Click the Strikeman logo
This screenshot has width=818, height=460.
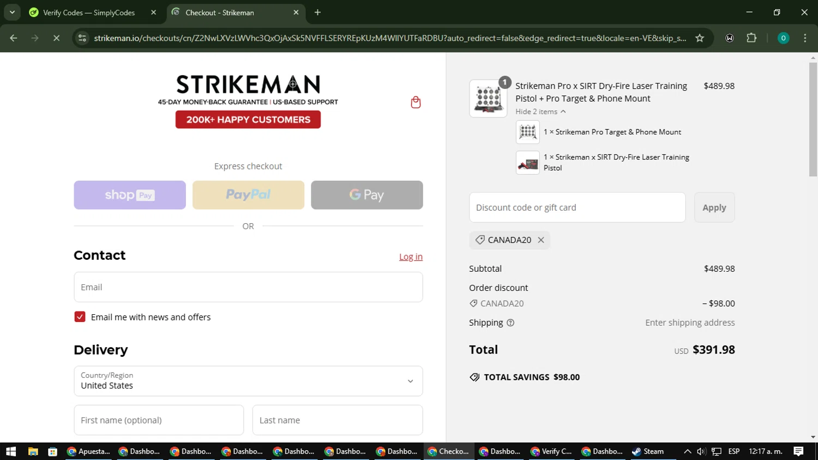click(x=248, y=85)
